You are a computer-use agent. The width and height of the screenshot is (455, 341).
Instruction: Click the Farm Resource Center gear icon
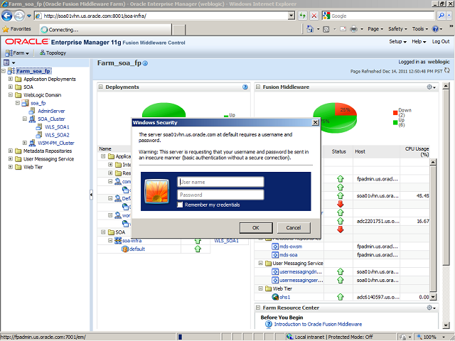click(x=430, y=308)
